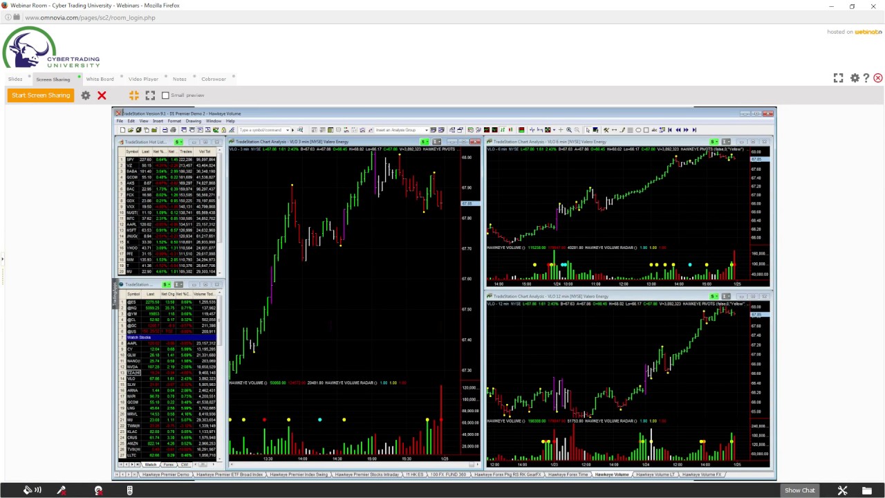
Task: Open TradeStation File menu
Action: point(120,121)
